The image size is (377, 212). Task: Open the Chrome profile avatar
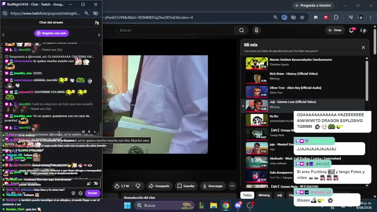[x=360, y=17]
